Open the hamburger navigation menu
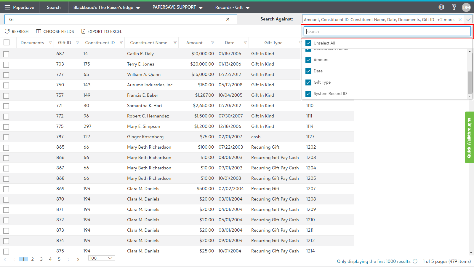Viewport: 474px width, 267px height. [7, 7]
